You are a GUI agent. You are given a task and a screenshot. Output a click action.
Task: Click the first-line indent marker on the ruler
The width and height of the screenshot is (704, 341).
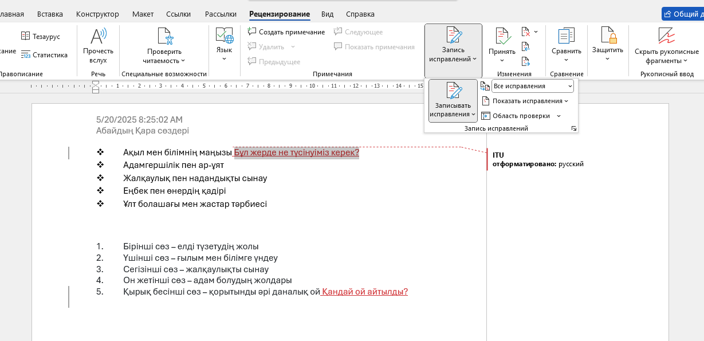point(96,83)
